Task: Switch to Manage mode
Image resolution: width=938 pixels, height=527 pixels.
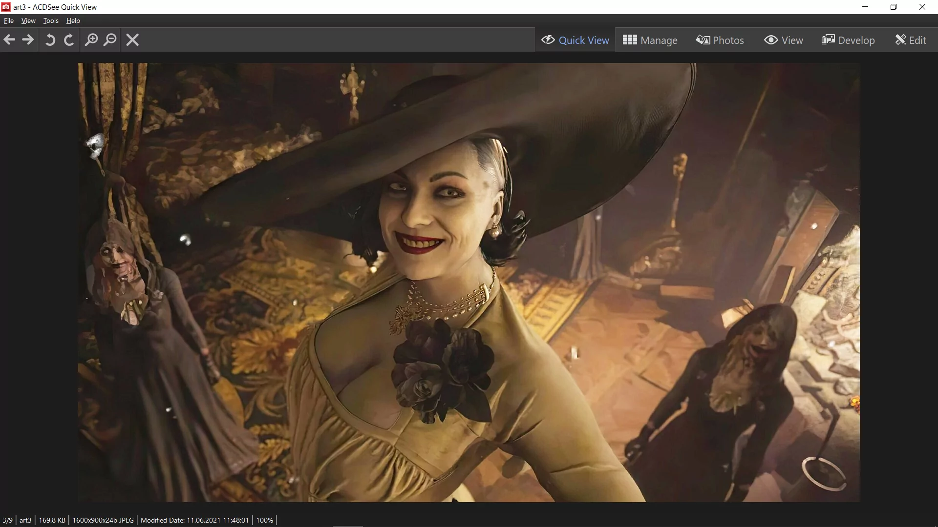Action: tap(650, 40)
